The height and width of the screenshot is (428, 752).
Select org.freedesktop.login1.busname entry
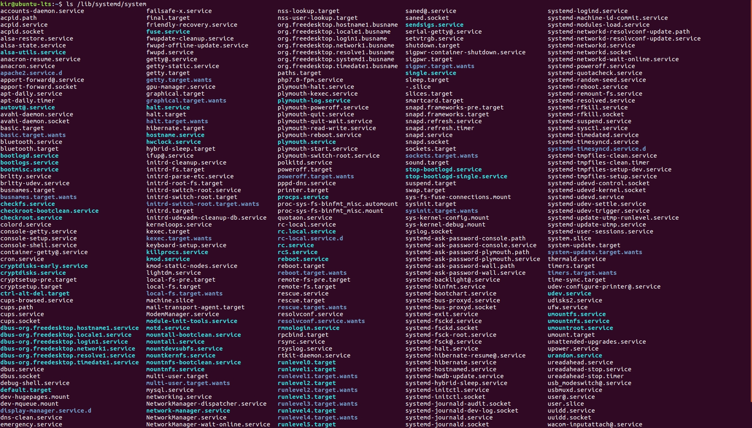pos(332,39)
